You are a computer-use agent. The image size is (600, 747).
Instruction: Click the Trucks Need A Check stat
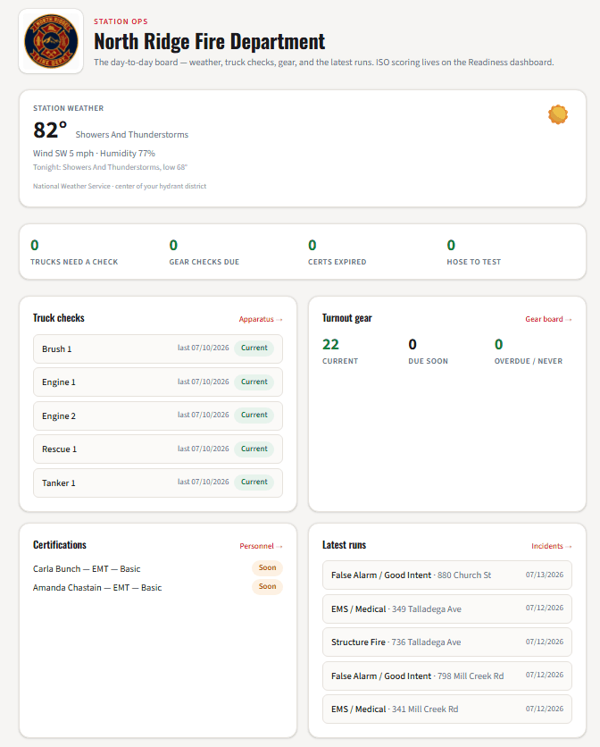coord(74,252)
